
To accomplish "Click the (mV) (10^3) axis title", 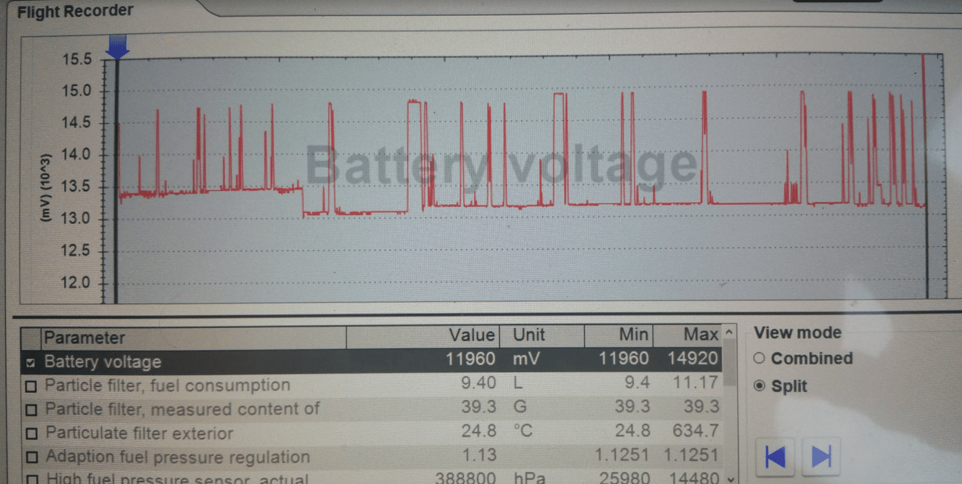I will 45,188.
